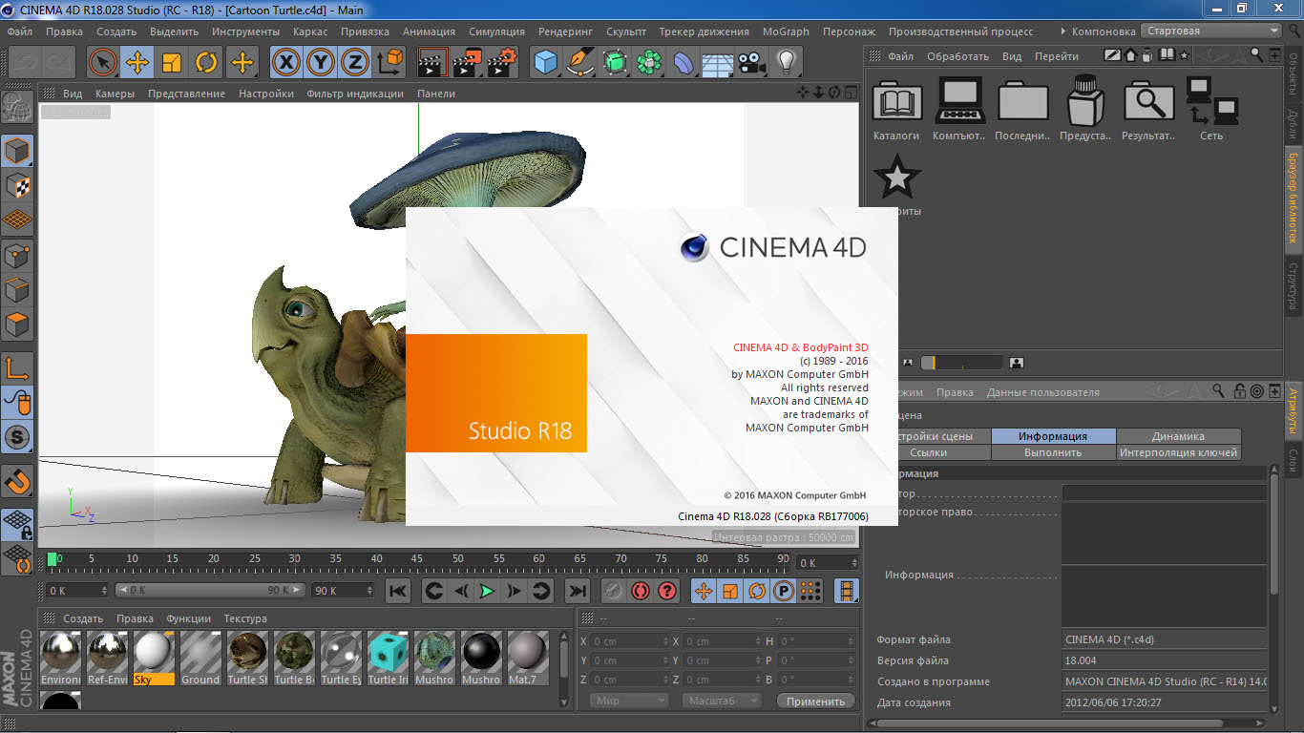Click the library browser thumbnail size slider
The image size is (1304, 733).
click(961, 363)
